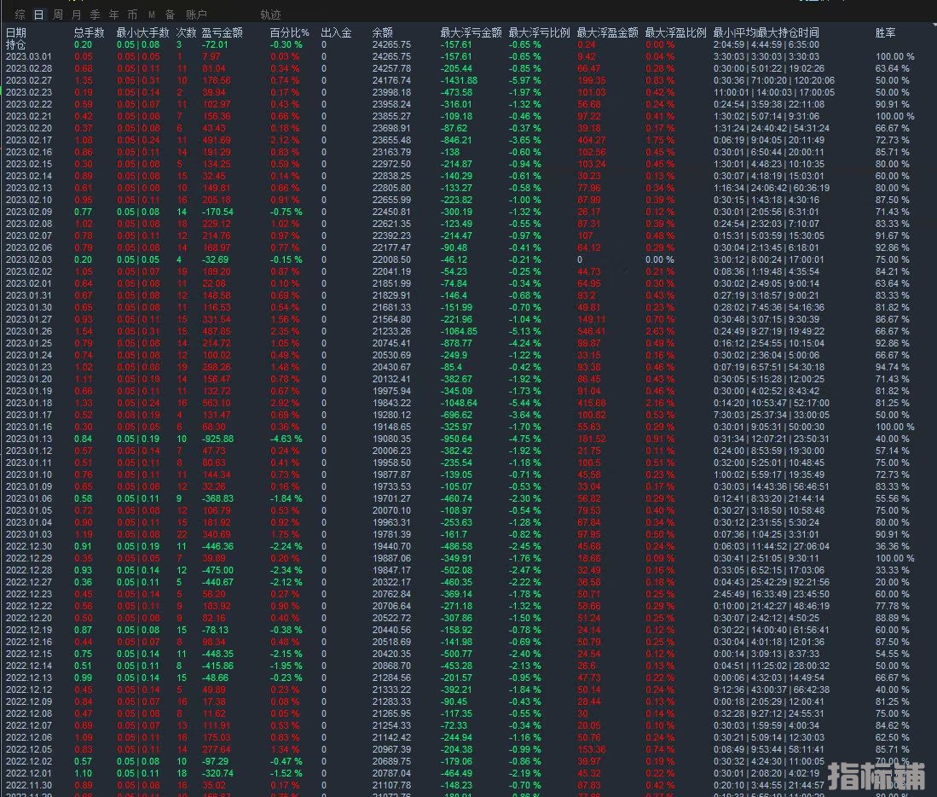This screenshot has height=797, width=937.
Task: Select the 持仓 row
Action: pyautogui.click(x=16, y=44)
